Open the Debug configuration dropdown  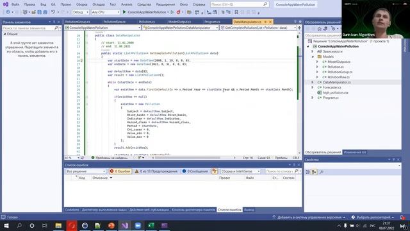click(80, 12)
